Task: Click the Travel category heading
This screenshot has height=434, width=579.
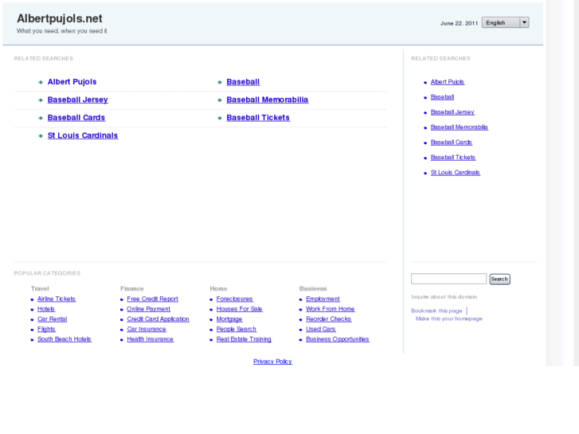Action: click(40, 289)
